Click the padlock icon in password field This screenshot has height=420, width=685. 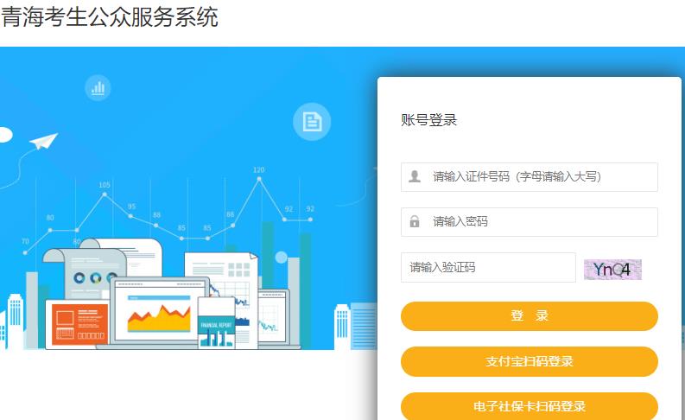click(414, 221)
